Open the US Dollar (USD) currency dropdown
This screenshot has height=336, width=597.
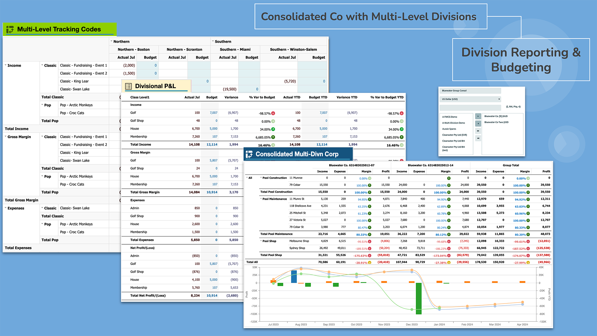click(499, 99)
